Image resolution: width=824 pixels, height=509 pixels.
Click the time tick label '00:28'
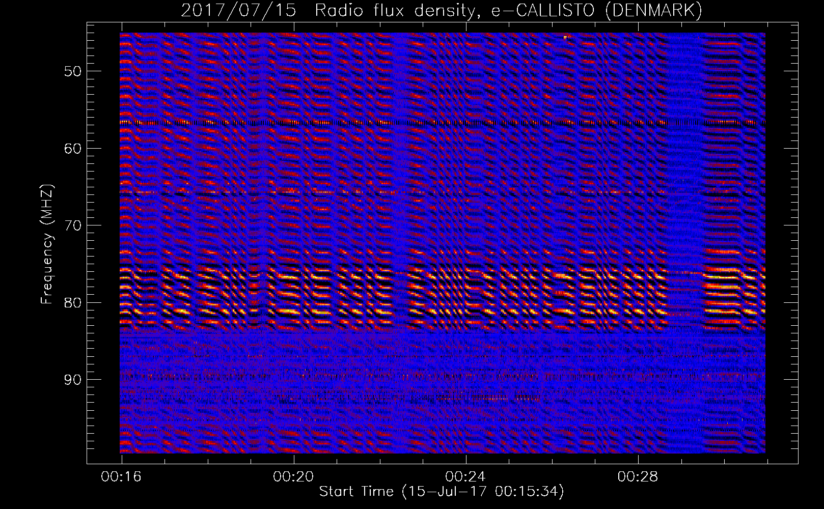(x=638, y=477)
